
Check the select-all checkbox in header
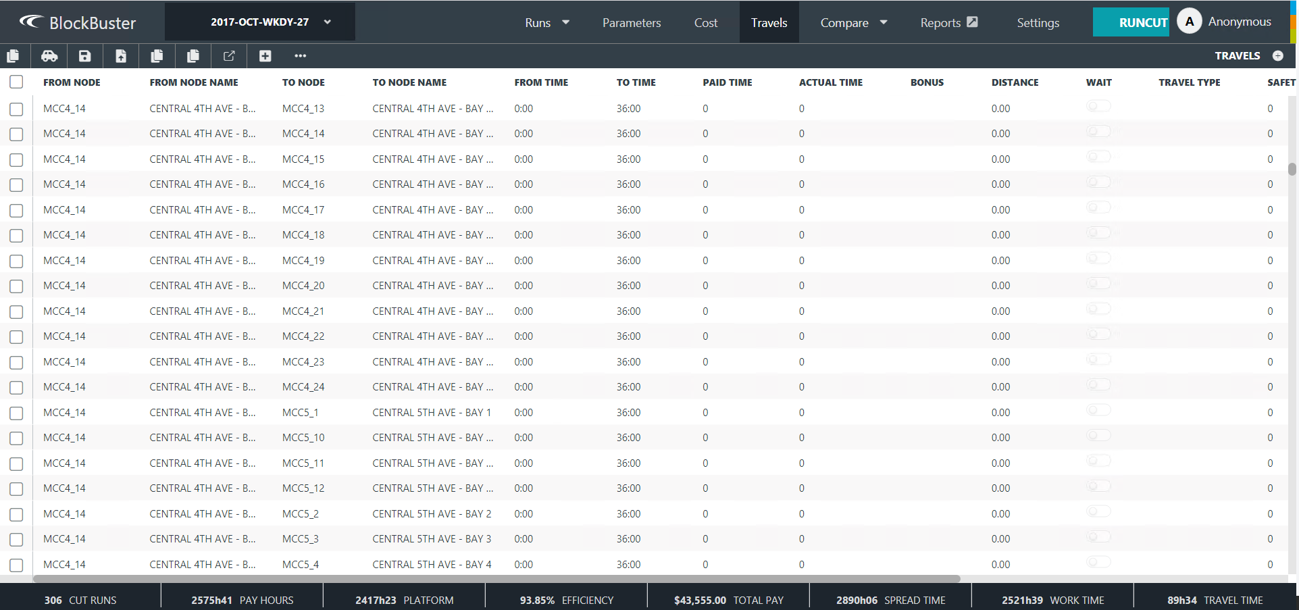16,82
